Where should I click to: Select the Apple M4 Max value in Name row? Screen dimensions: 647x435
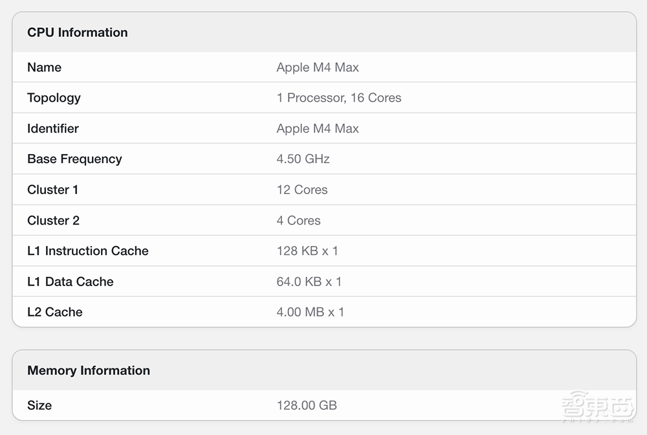point(317,67)
